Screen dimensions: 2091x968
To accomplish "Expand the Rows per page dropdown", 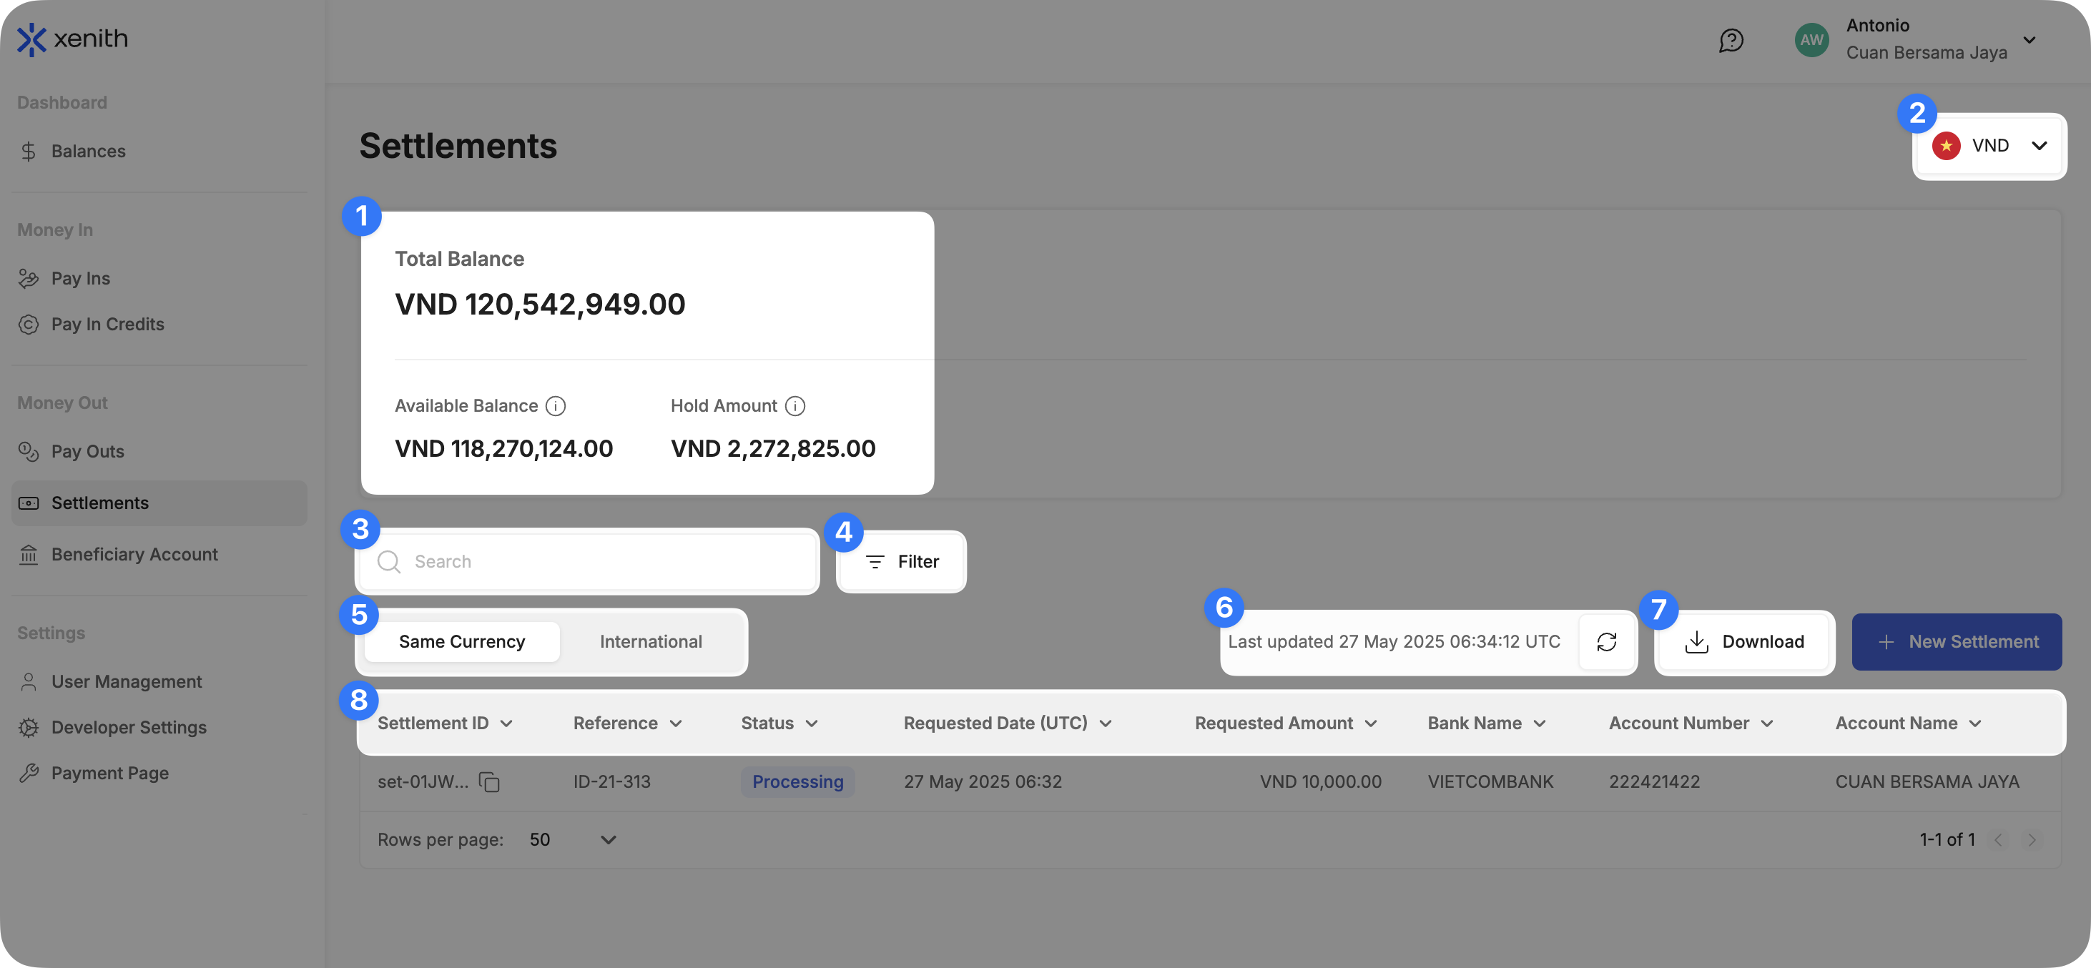I will click(608, 840).
